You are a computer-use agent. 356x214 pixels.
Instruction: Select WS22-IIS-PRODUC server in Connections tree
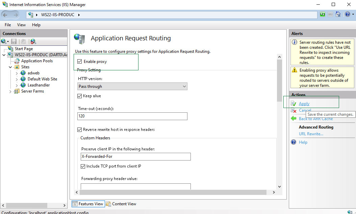coord(41,55)
